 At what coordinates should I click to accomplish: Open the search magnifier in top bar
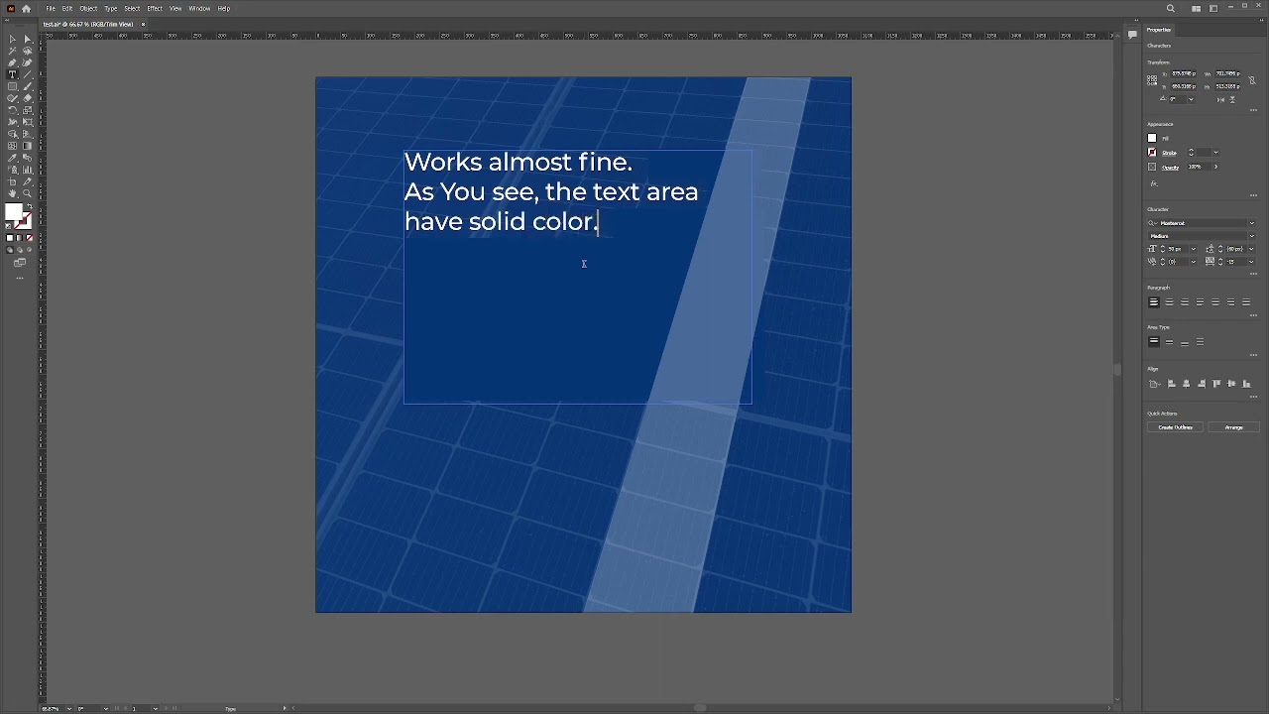1171,9
